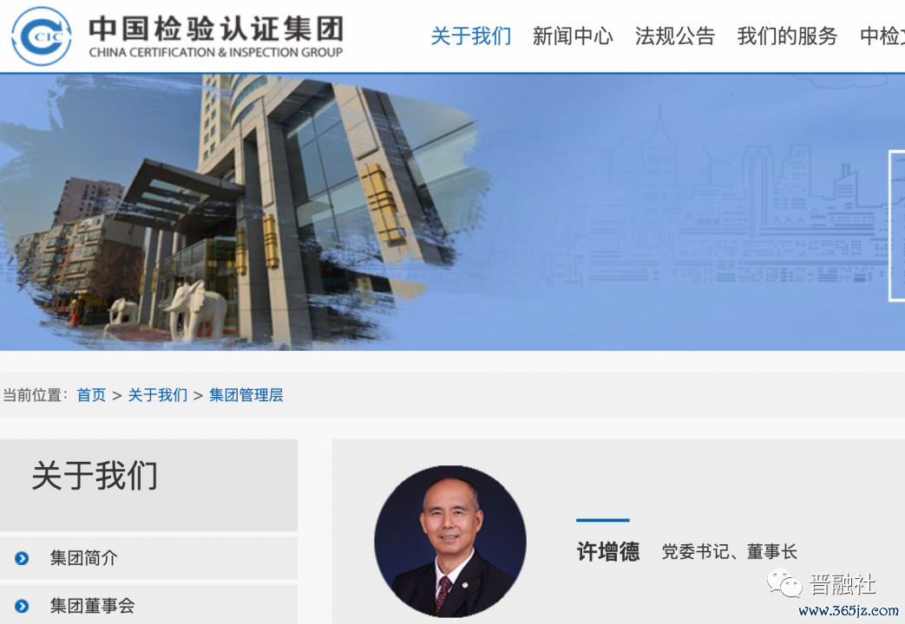
Task: Open the partially visible 中检 menu item
Action: pyautogui.click(x=882, y=36)
